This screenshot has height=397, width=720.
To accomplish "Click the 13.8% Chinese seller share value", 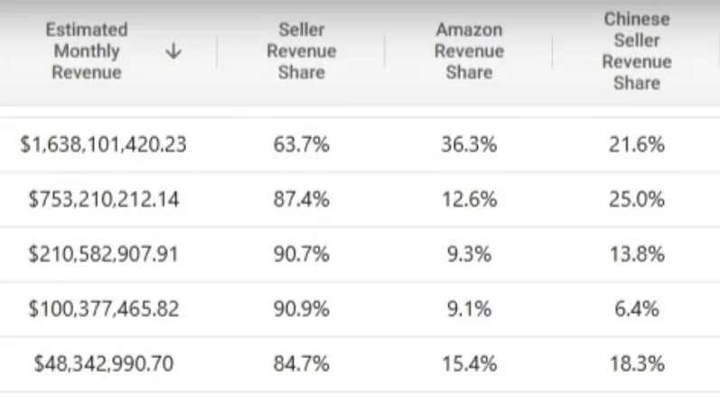I will 636,254.
